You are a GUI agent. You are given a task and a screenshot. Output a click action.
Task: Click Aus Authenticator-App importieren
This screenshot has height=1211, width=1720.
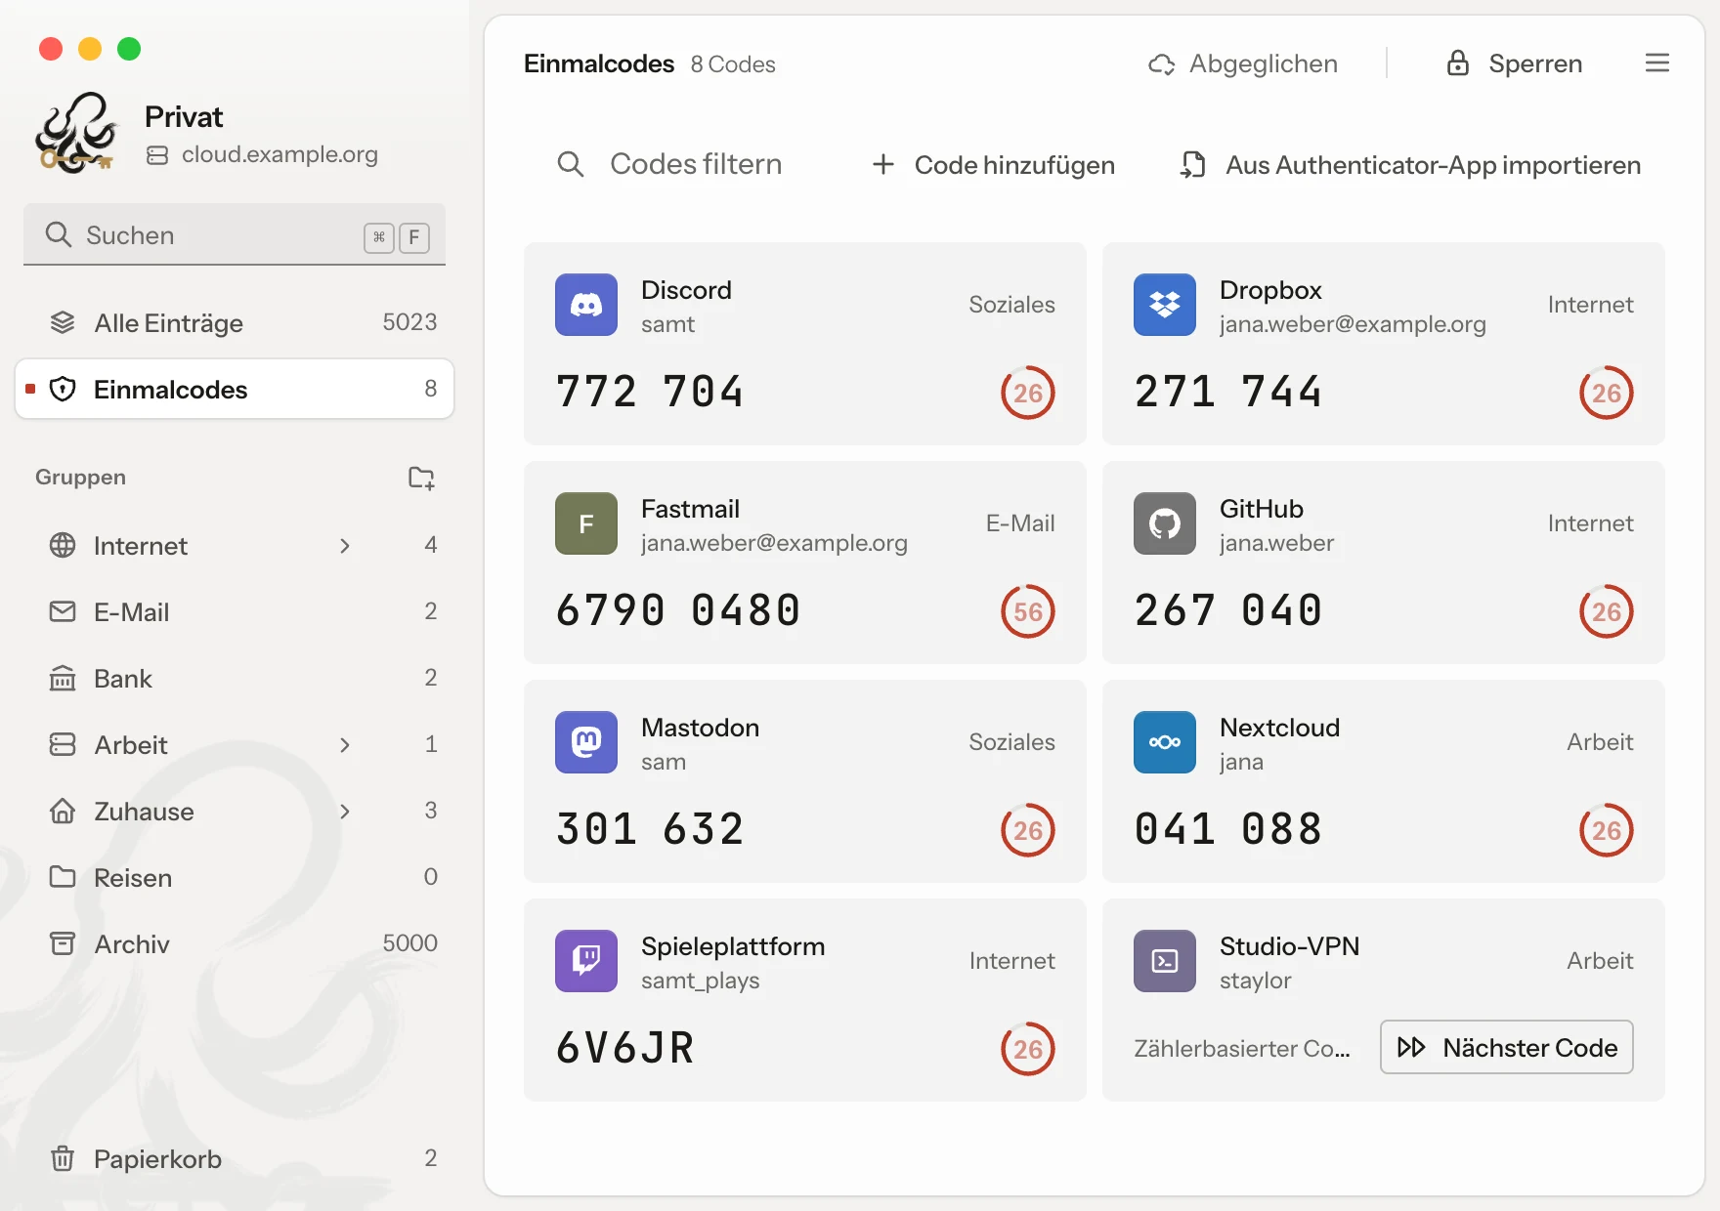(x=1410, y=164)
